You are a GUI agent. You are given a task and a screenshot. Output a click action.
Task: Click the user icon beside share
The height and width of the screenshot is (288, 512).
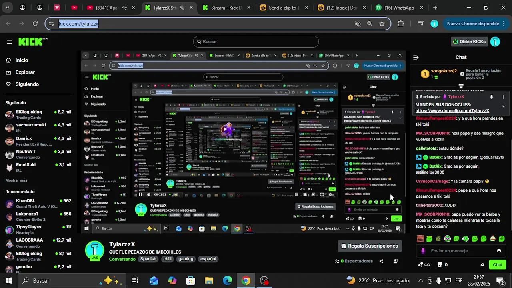(x=396, y=261)
